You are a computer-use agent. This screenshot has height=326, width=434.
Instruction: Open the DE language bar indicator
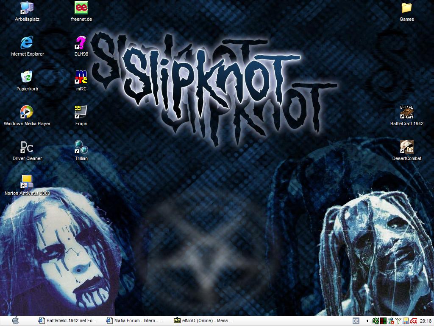click(x=356, y=321)
